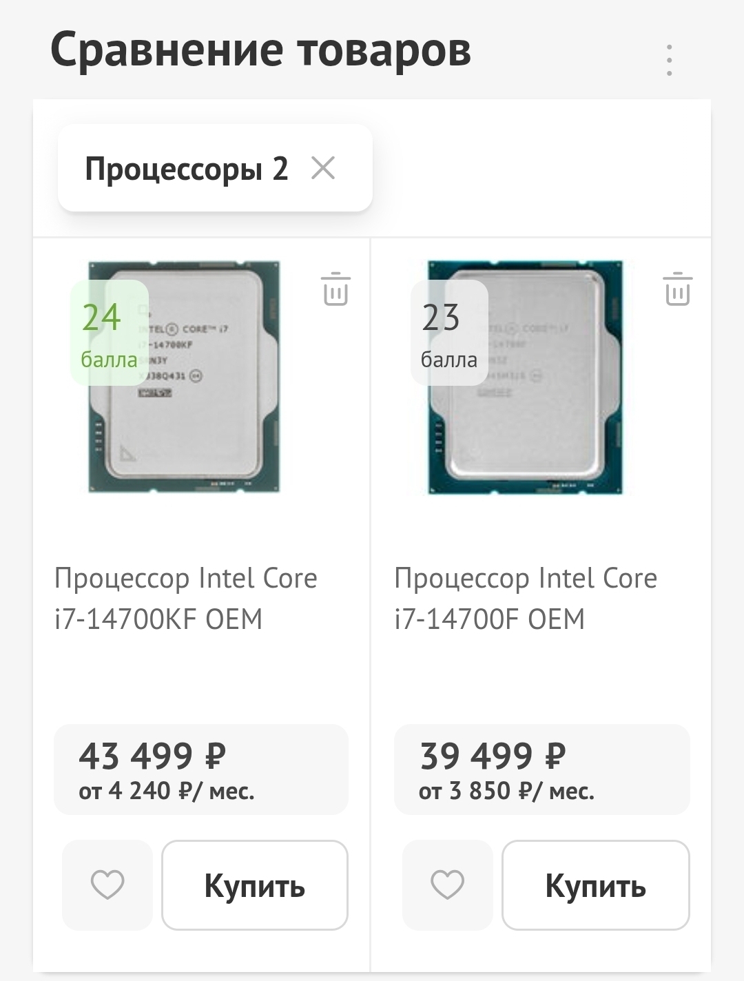Open the three-dot options menu
Screen dimensions: 744x981
669,60
